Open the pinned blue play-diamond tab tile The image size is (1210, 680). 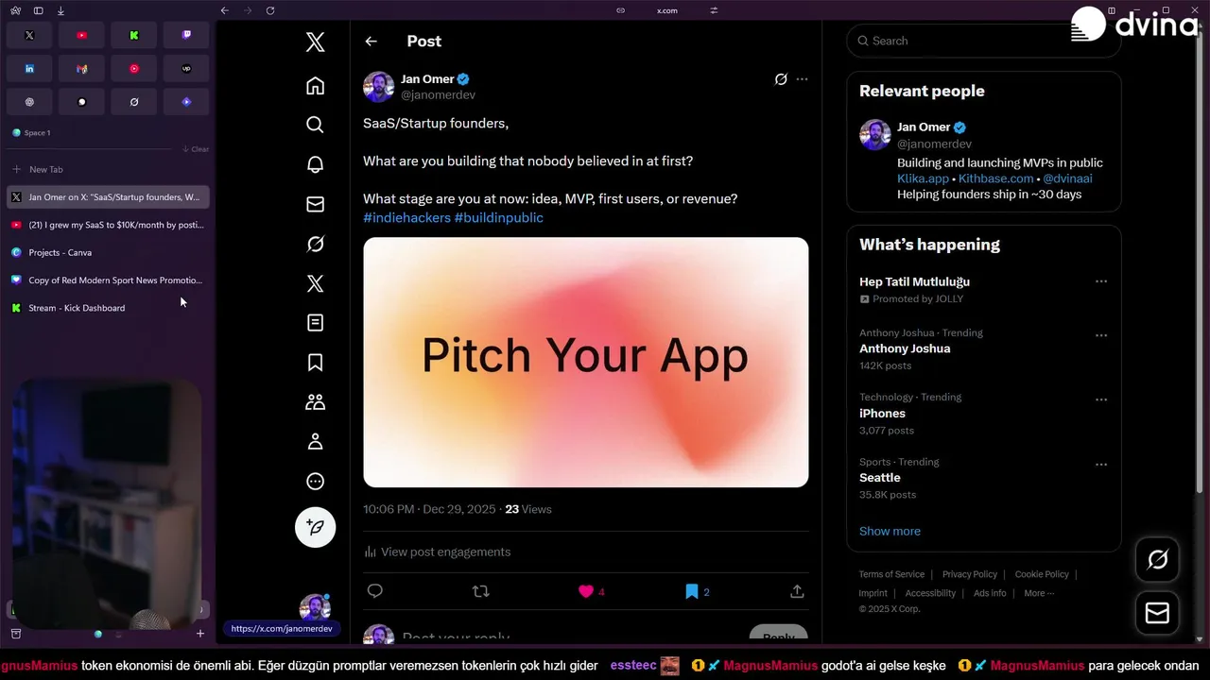click(186, 102)
